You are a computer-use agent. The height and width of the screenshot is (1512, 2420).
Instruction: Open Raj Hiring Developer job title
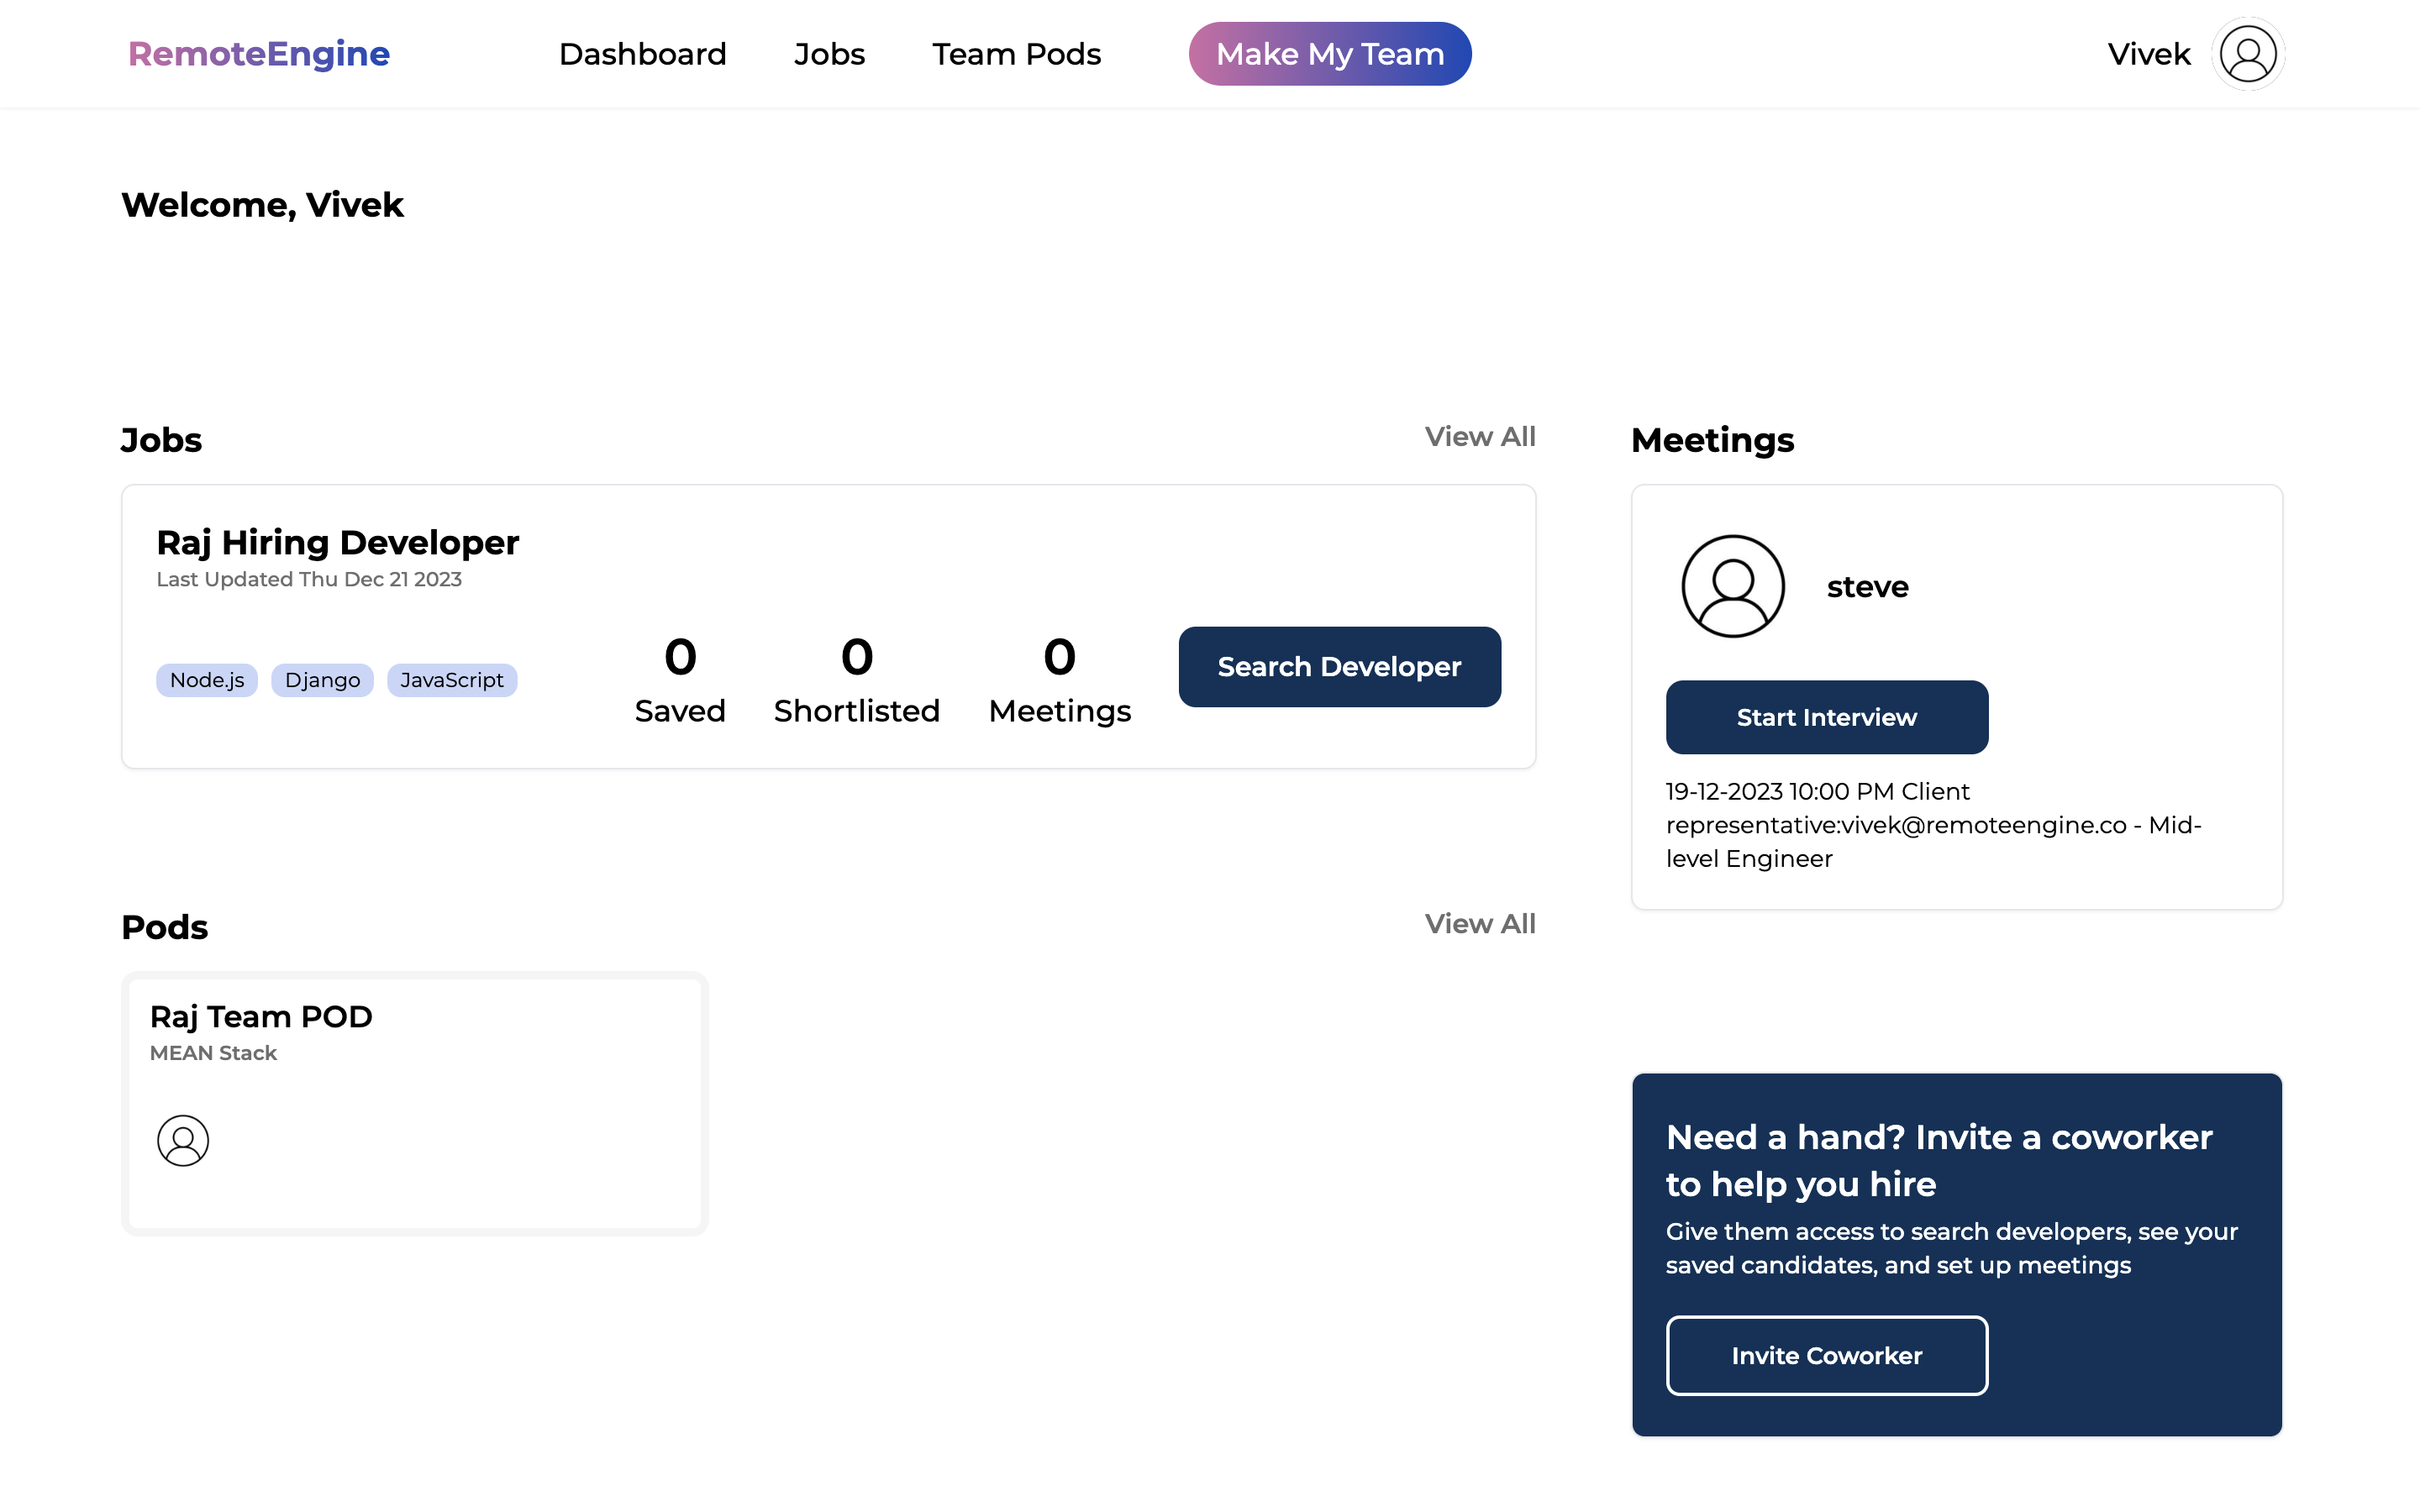click(x=338, y=543)
